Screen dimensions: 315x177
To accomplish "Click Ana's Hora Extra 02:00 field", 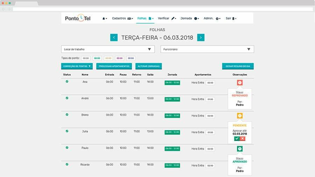I will 210,83.
